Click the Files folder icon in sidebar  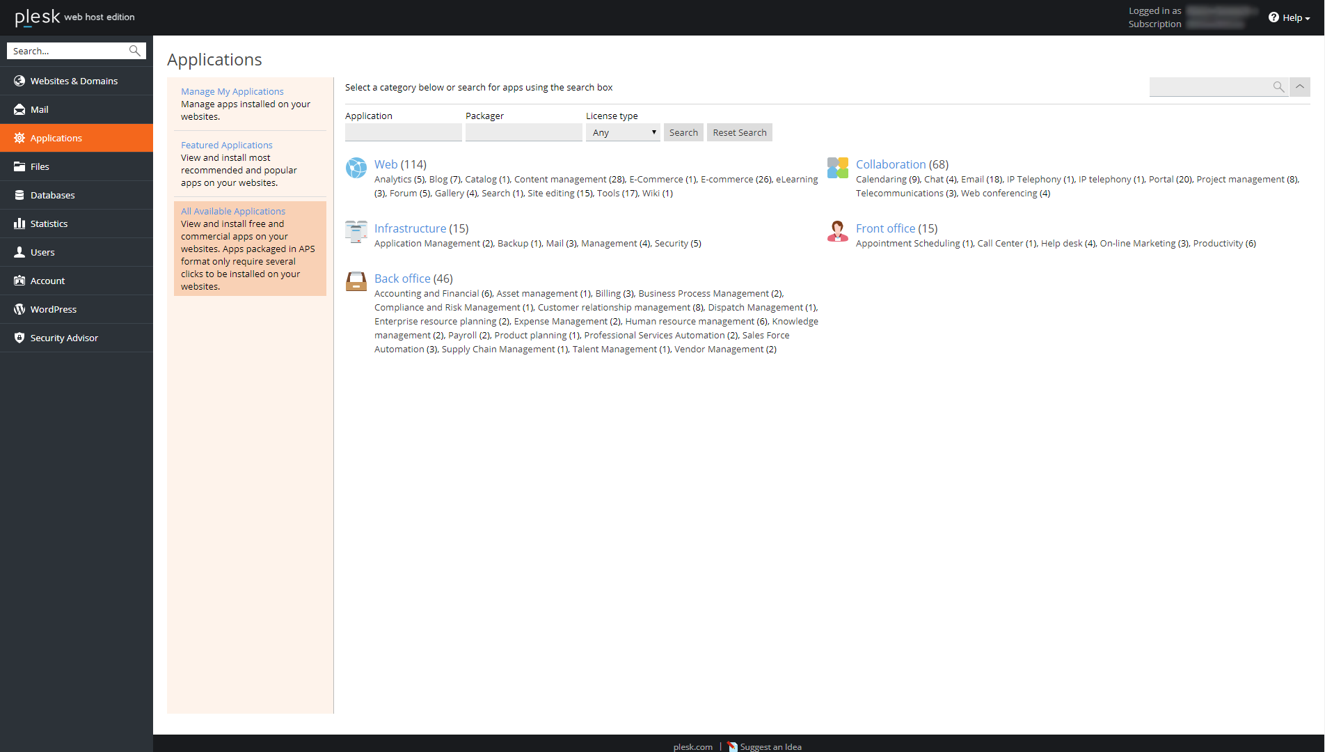click(19, 166)
